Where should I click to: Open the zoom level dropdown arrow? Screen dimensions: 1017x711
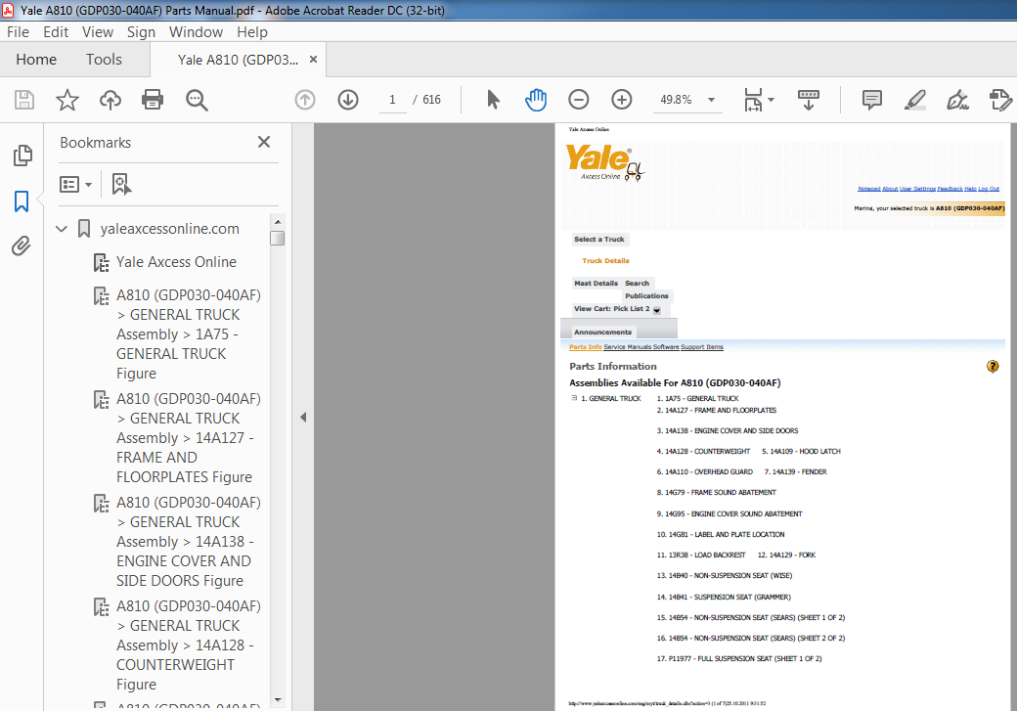pyautogui.click(x=712, y=100)
